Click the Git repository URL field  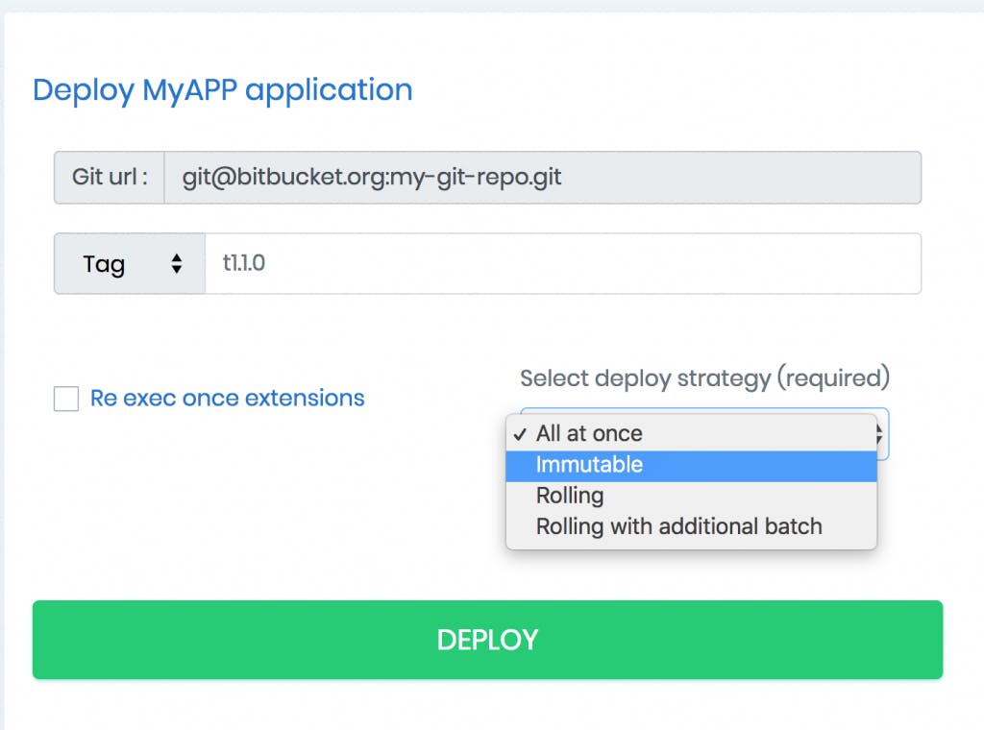point(542,178)
